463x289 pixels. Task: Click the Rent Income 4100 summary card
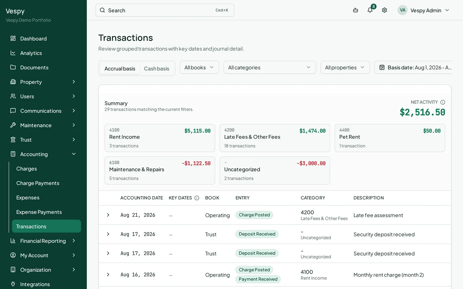click(160, 138)
